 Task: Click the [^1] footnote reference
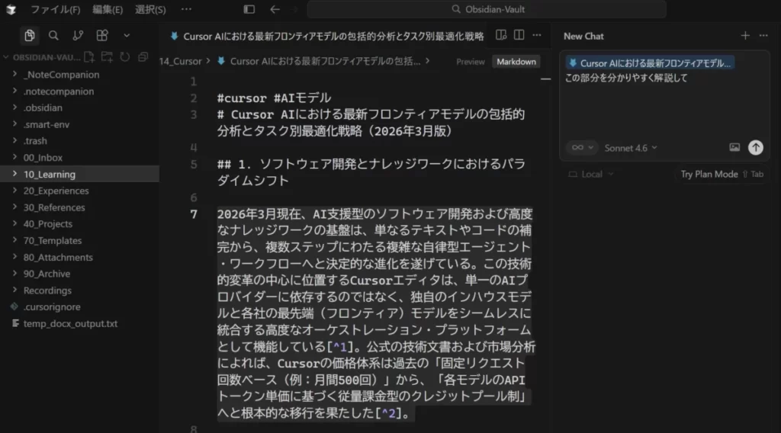(x=339, y=346)
